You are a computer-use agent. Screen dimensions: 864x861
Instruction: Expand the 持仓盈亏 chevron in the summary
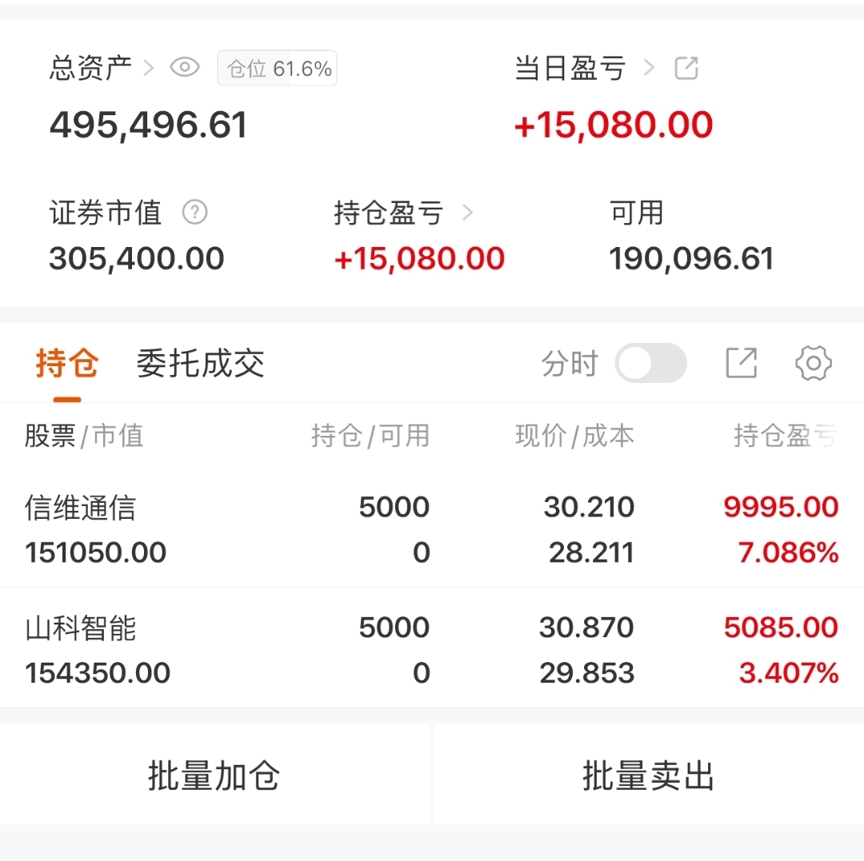[468, 213]
